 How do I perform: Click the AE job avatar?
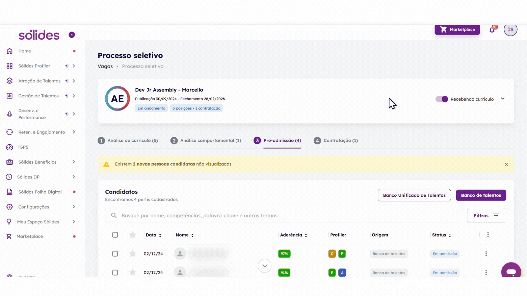point(117,99)
